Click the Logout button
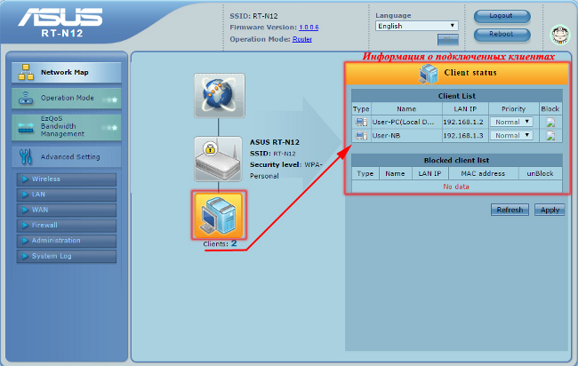This screenshot has width=578, height=366. coord(502,16)
